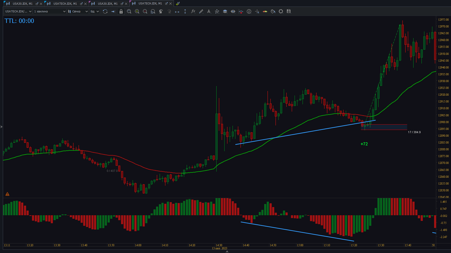
Task: Close the active USATECH.IDX, M1 tab
Action: [171, 4]
